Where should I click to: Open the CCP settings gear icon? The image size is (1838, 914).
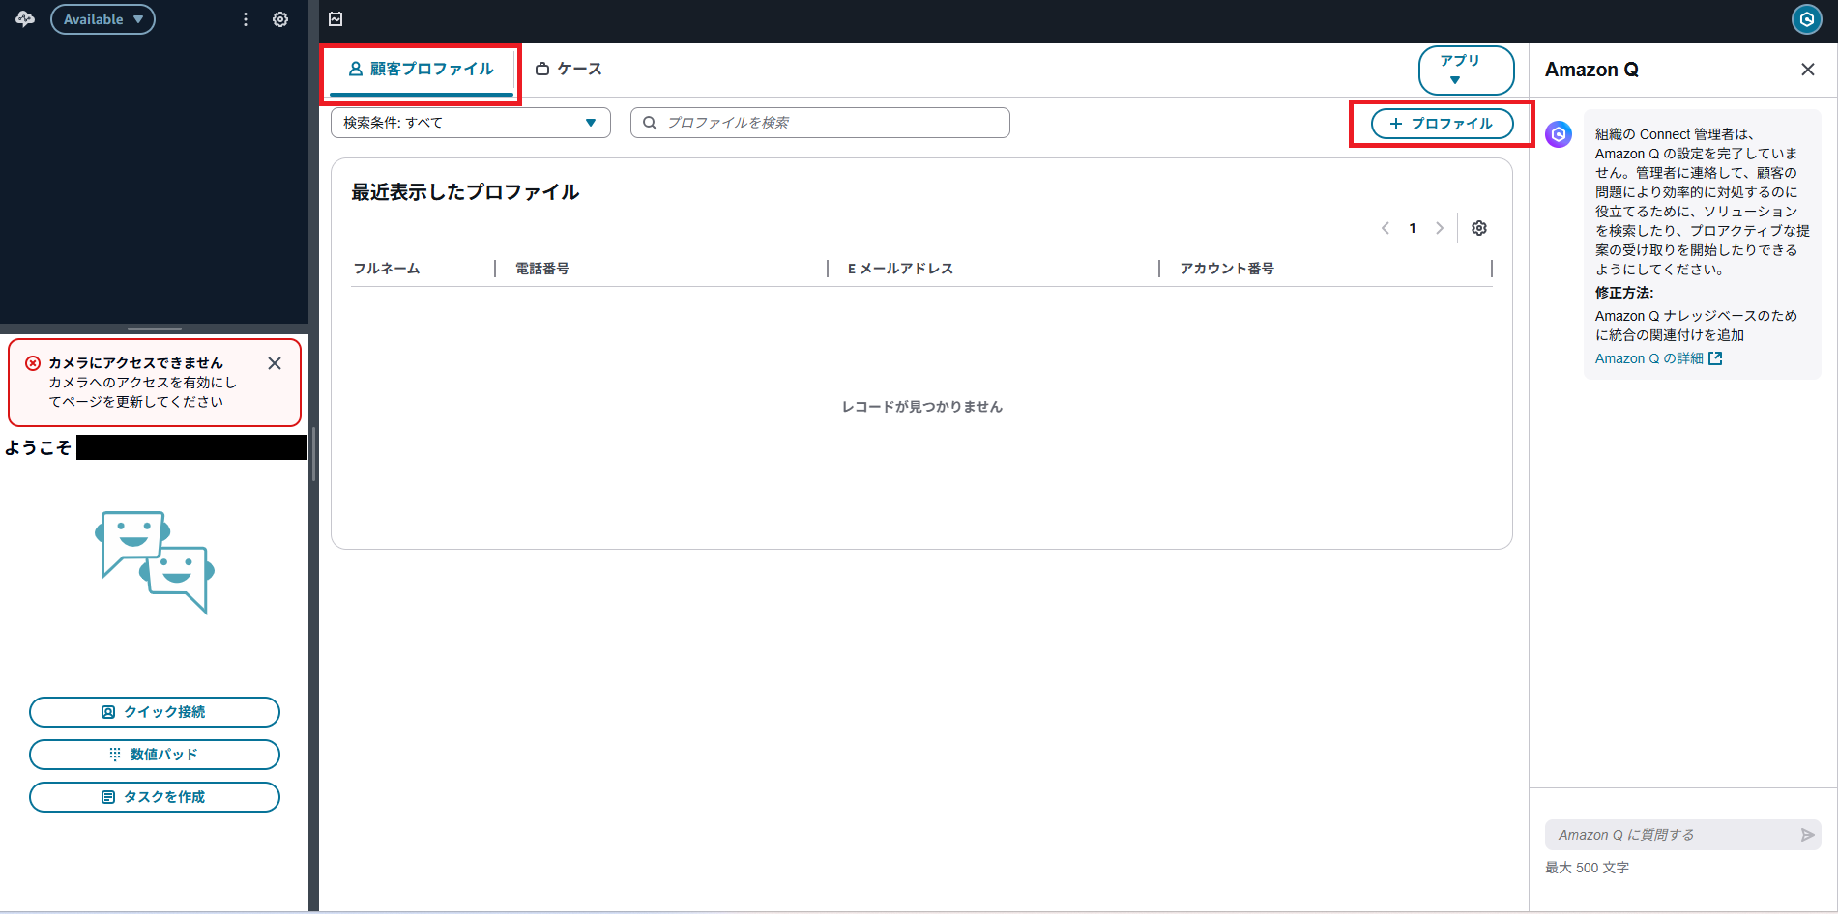[x=280, y=19]
